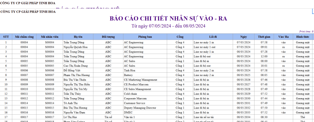The image size is (314, 122).
Task: Select the 07:44 time cell
Action: 264,98
